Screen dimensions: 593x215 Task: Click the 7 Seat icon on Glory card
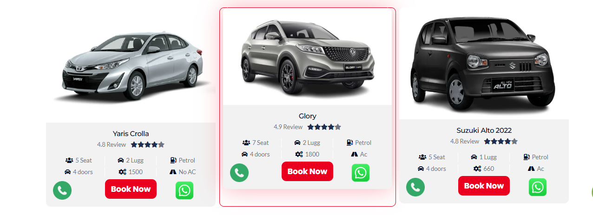(x=246, y=143)
